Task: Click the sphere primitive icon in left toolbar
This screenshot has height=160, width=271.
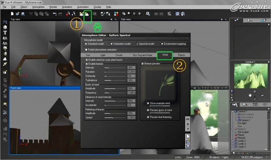Action: 5,27
